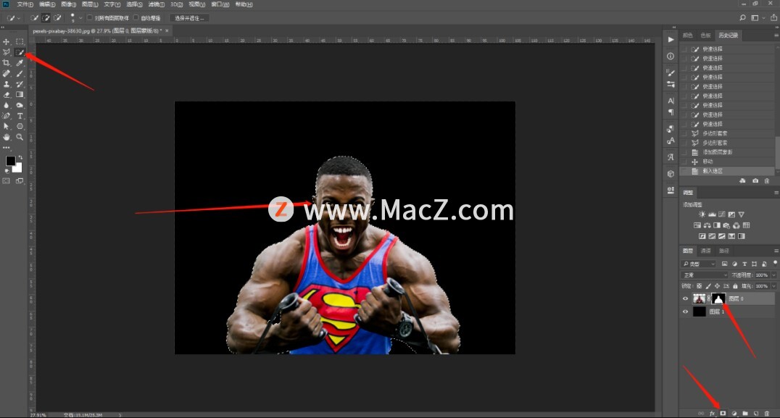780x418 pixels.
Task: Open the History panel menu
Action: click(x=776, y=35)
